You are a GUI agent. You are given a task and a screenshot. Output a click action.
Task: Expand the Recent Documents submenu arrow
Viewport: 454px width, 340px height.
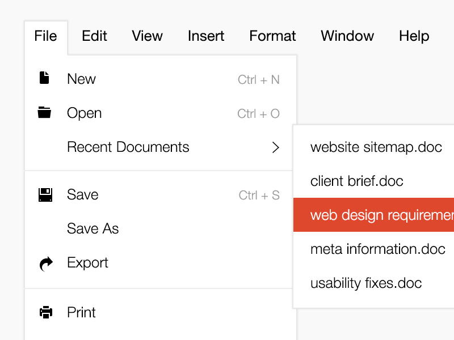(276, 147)
